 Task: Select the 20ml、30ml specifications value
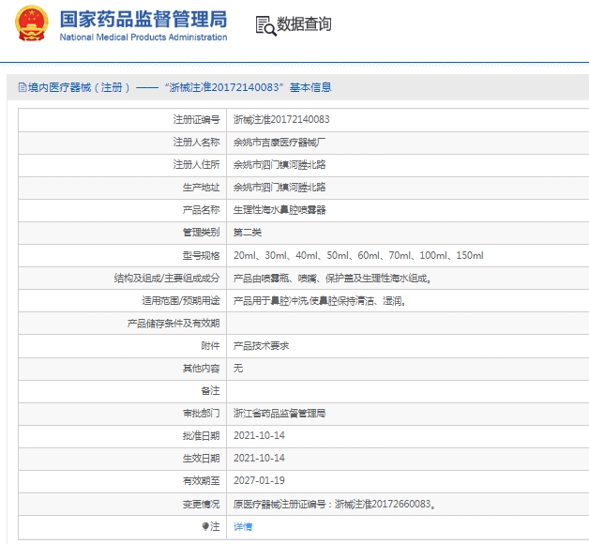click(x=358, y=255)
